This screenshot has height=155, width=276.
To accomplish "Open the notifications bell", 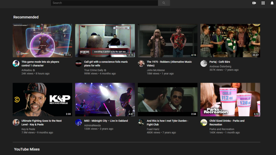I will click(x=272, y=3).
